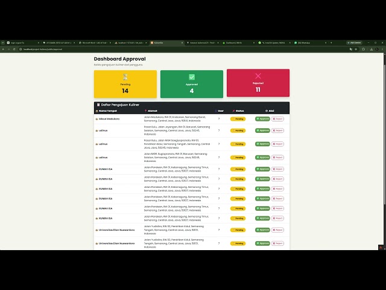Click the X icon on the Rejected card
This screenshot has width=386, height=290.
click(x=258, y=76)
